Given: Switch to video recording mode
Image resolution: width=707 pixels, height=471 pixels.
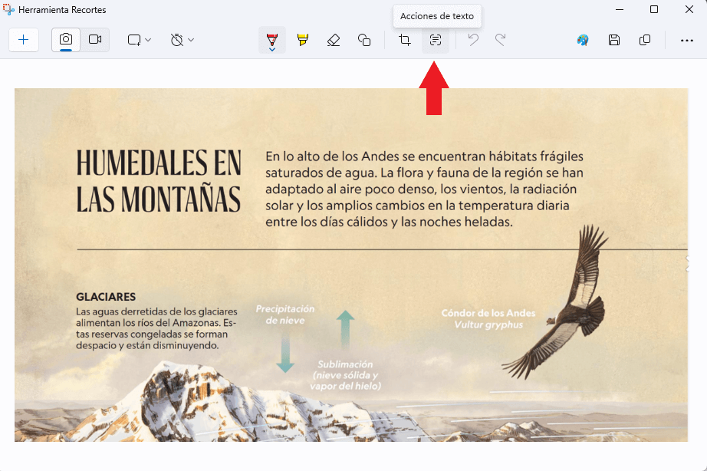Looking at the screenshot, I should pos(94,40).
